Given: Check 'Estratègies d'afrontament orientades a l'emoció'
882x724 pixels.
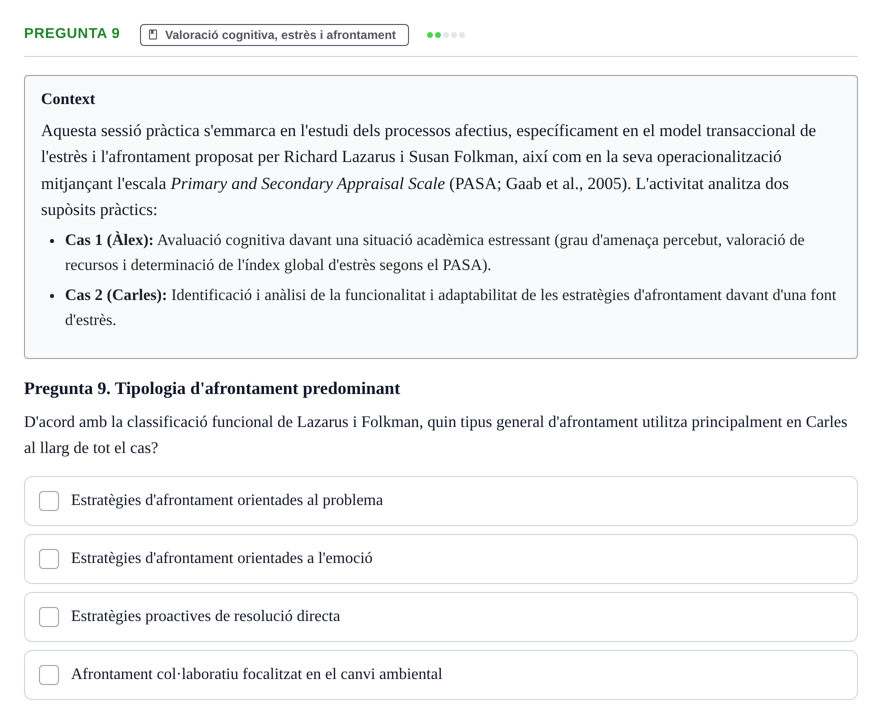Looking at the screenshot, I should [49, 559].
